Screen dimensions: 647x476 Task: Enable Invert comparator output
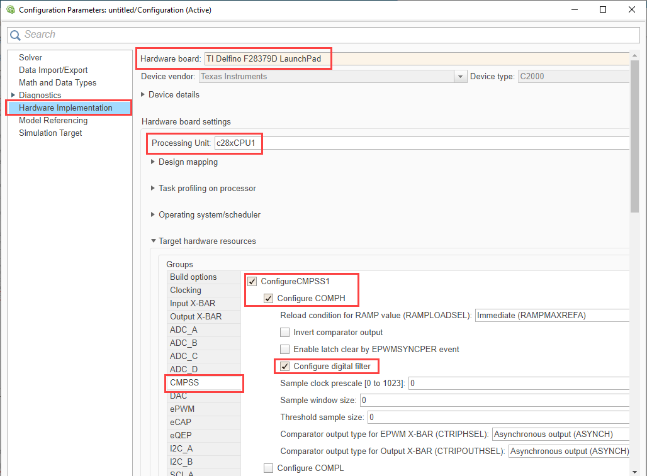pos(285,332)
